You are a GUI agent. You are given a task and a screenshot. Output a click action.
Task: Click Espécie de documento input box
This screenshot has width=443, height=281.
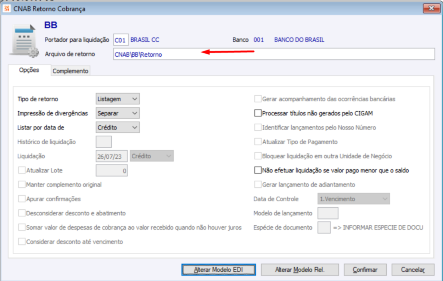coord(324,228)
